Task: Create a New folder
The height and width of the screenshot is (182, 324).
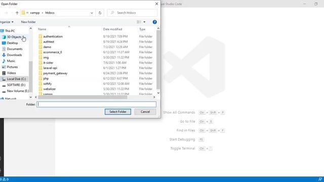Action: coord(28,22)
